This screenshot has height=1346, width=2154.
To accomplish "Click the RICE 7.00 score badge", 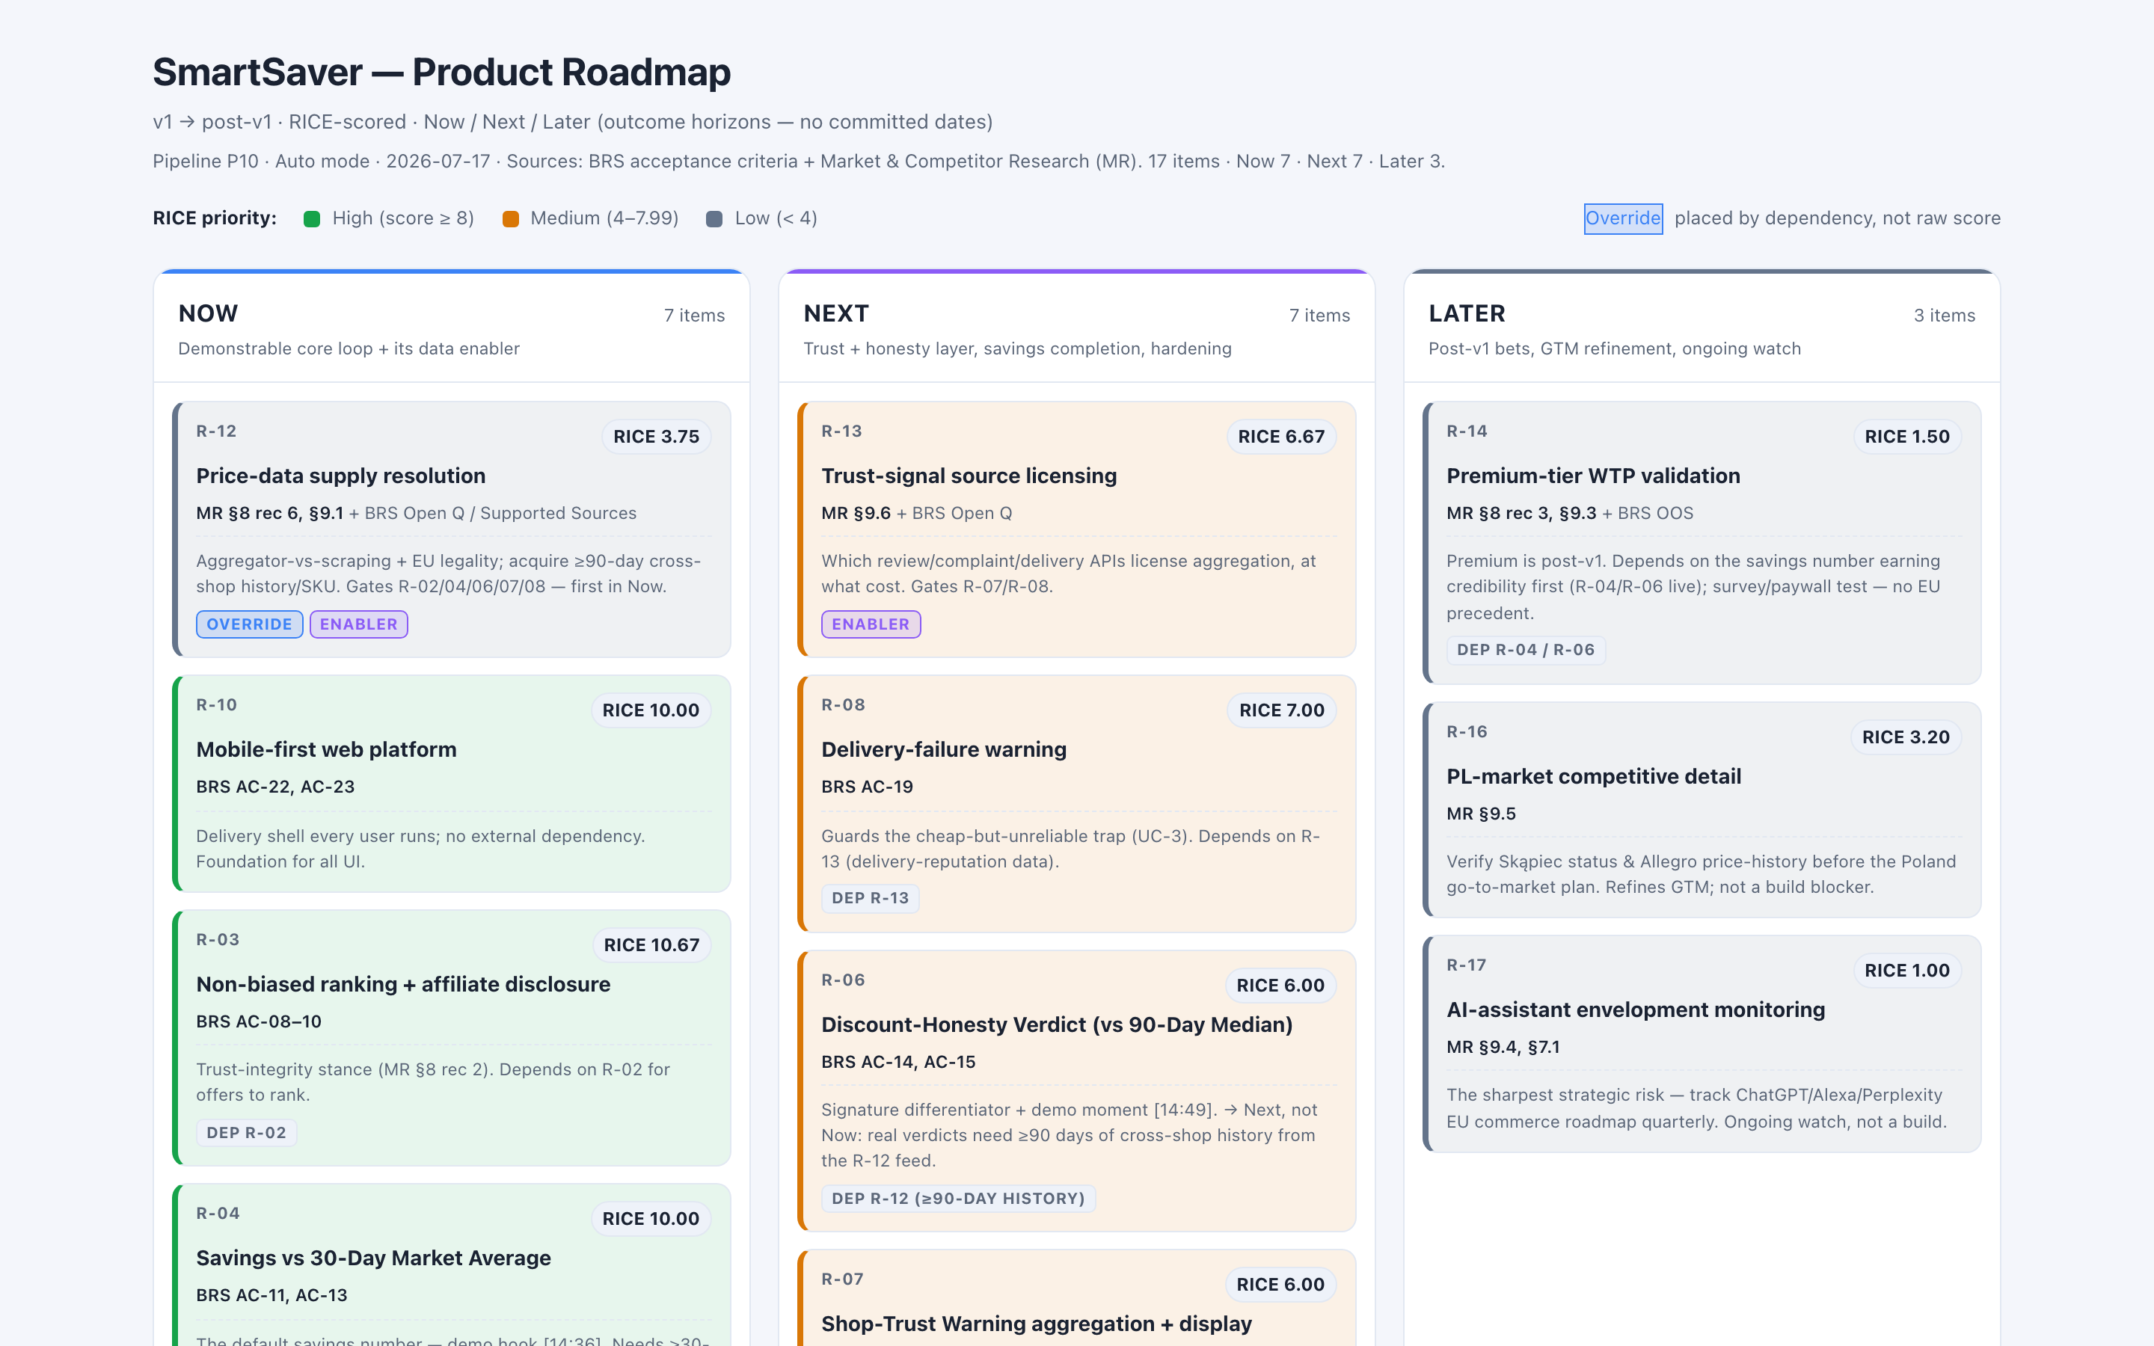I will click(x=1282, y=710).
